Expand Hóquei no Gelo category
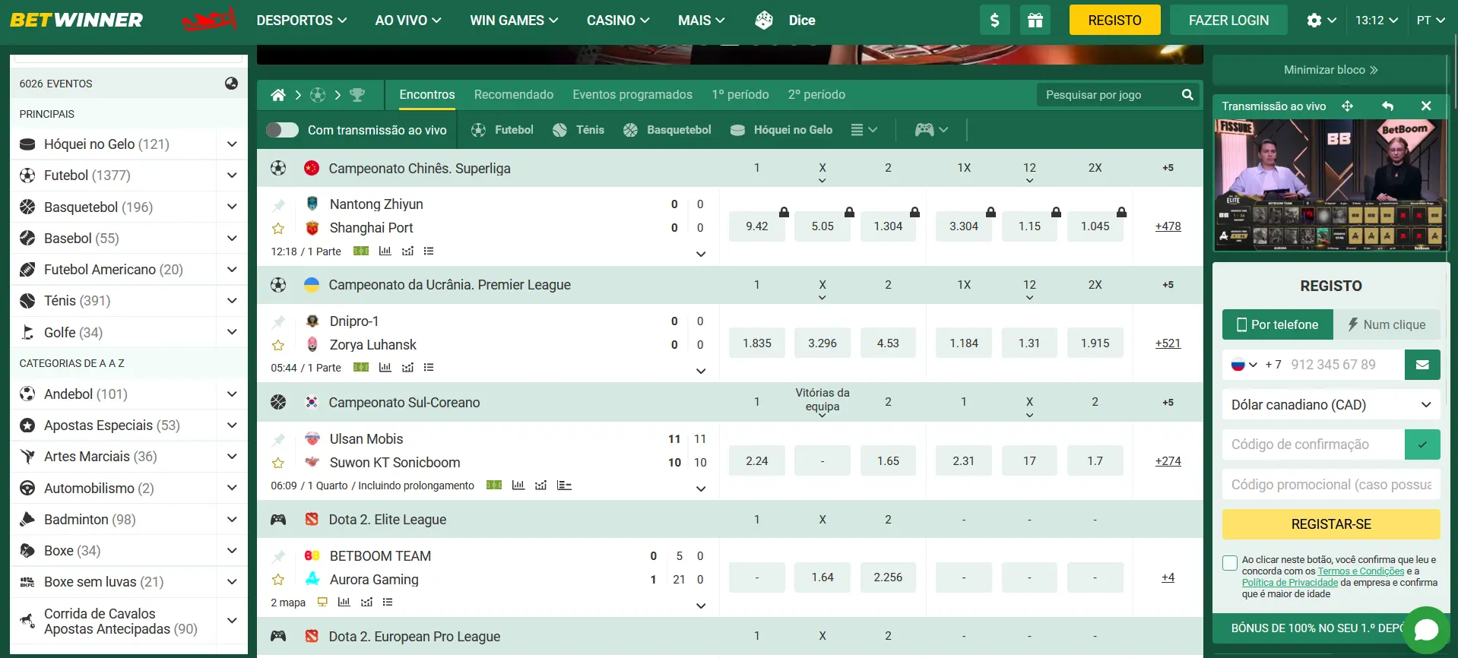Image resolution: width=1458 pixels, height=658 pixels. click(232, 144)
